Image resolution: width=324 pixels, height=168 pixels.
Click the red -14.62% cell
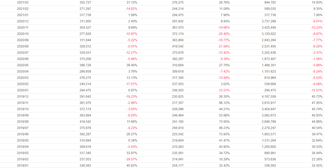pyautogui.click(x=131, y=9)
